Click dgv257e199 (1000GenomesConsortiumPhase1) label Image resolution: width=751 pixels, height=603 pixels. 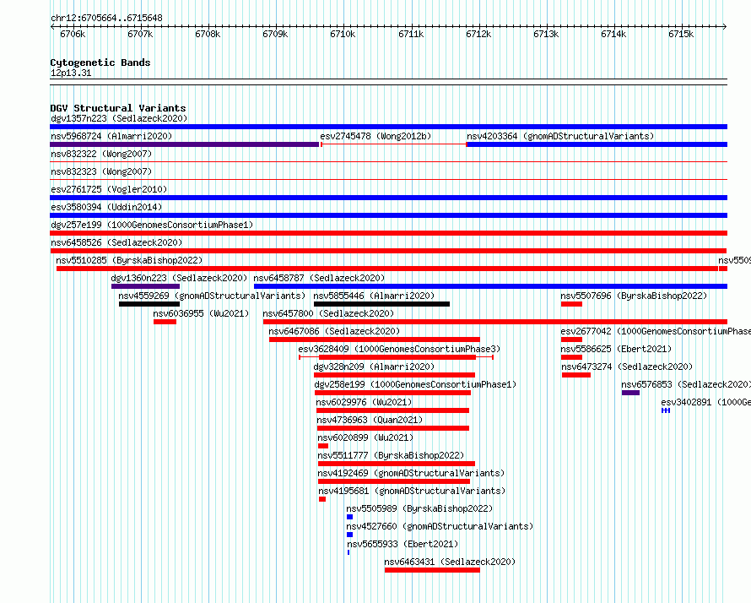pos(152,225)
